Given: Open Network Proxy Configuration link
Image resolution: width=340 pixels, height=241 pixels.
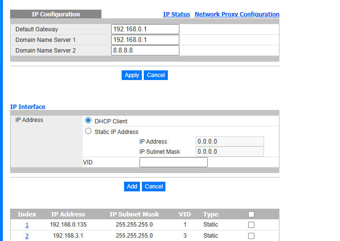Looking at the screenshot, I should (237, 14).
